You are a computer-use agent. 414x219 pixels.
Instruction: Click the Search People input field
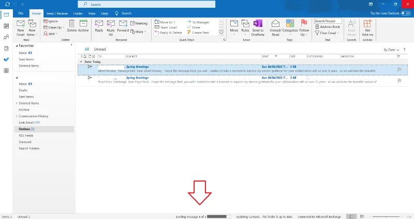click(x=328, y=21)
